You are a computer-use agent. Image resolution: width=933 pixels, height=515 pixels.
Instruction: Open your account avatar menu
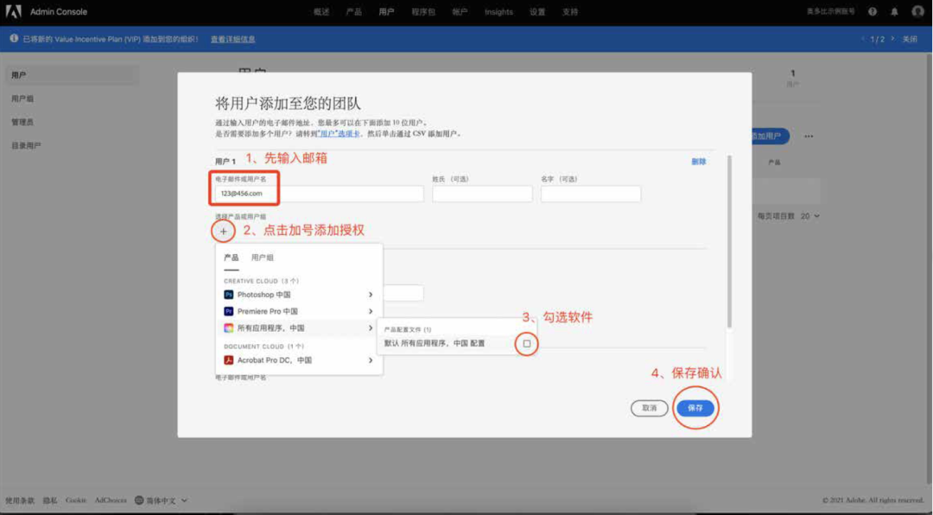click(x=917, y=11)
